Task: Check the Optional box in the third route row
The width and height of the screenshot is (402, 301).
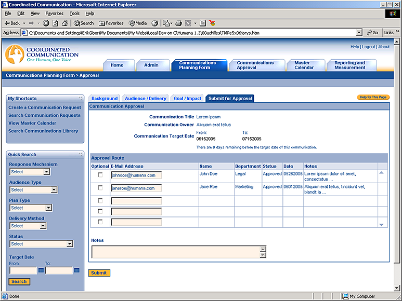Action: (100, 201)
